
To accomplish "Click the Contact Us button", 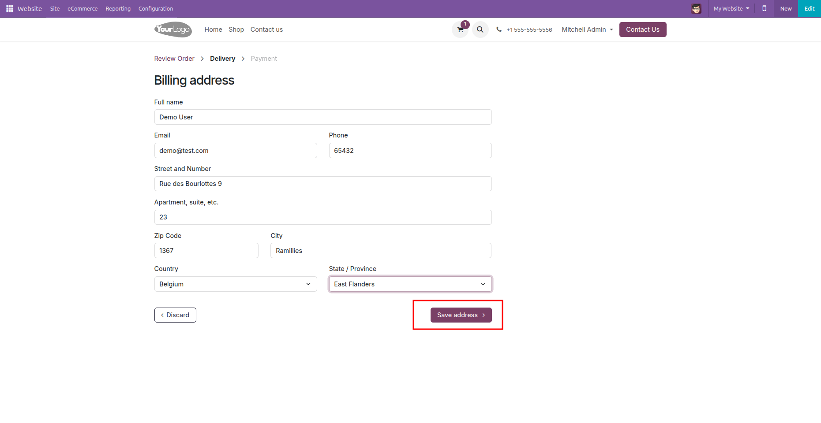I will coord(643,30).
